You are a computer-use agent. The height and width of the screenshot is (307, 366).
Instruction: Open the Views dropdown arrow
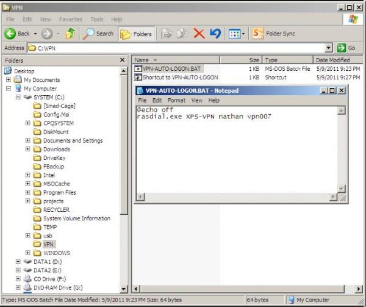tap(243, 34)
